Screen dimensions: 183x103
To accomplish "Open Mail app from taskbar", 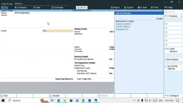I will 77,100.
